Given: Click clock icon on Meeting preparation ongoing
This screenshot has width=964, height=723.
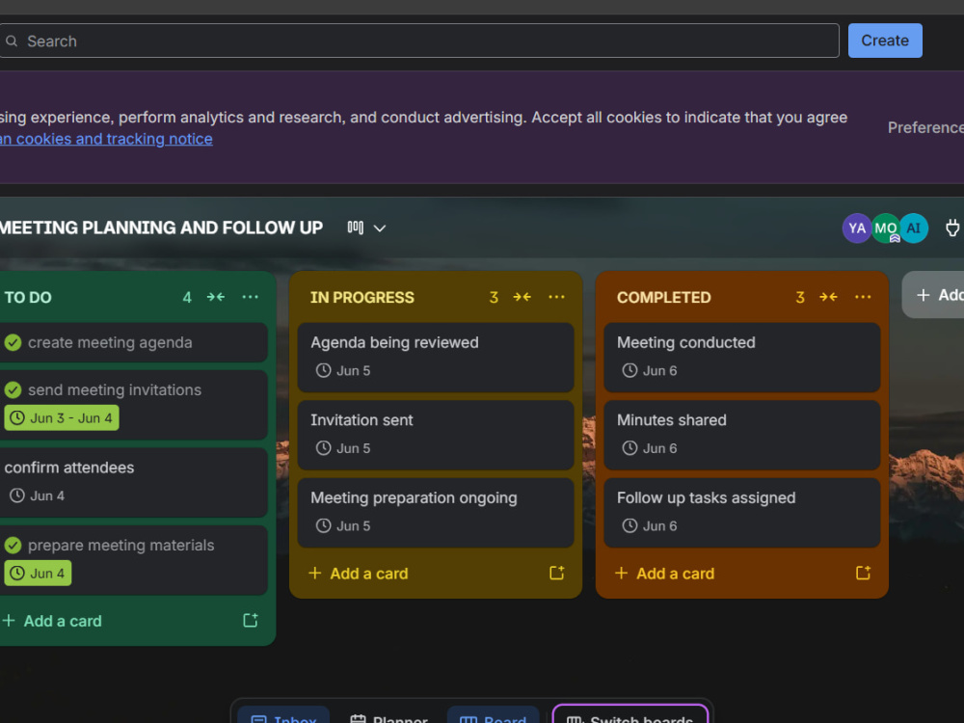Looking at the screenshot, I should (323, 525).
